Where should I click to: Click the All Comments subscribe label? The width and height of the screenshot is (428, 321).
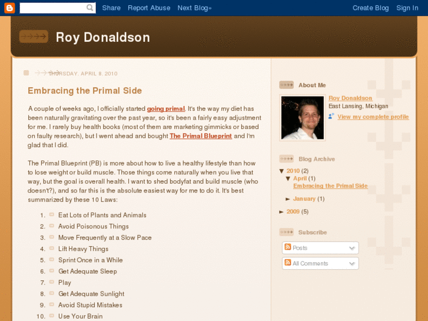click(310, 264)
